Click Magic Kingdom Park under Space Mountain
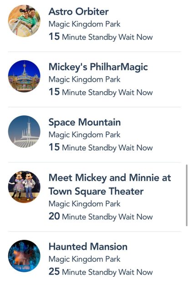The width and height of the screenshot is (189, 285). (x=84, y=135)
